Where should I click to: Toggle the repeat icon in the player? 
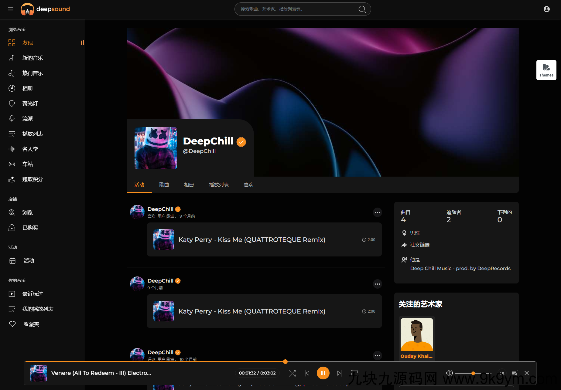click(x=354, y=373)
